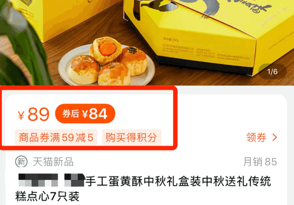Click the arrow chevron beside 领券

point(275,137)
